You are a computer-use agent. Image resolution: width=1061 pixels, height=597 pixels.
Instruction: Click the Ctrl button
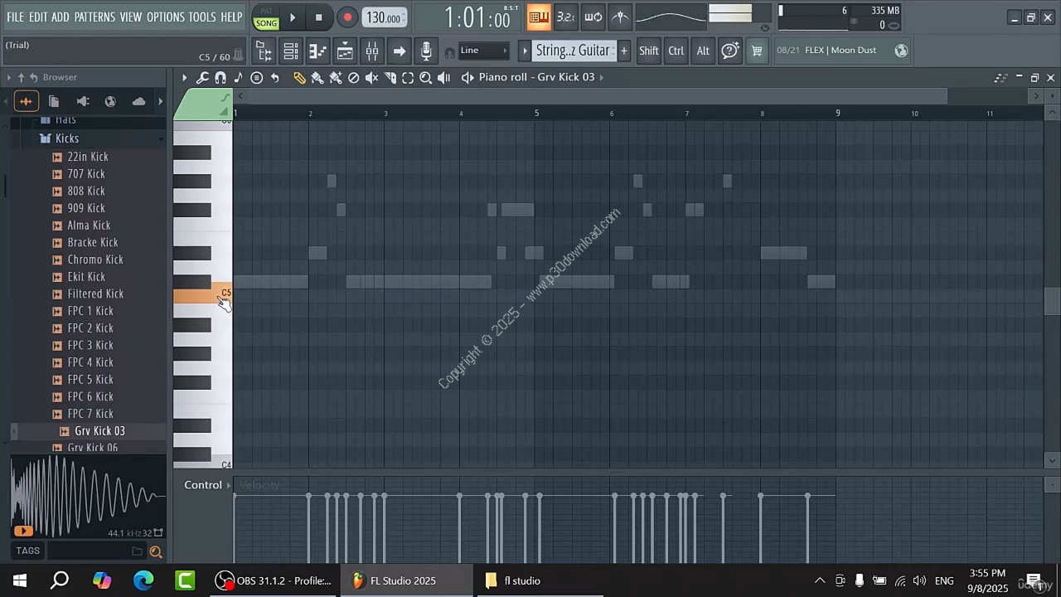[x=676, y=51]
